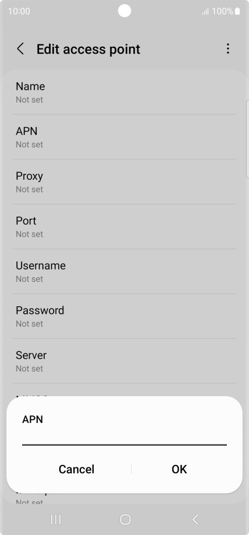Tap the recent apps navigation button
The image size is (249, 535).
pyautogui.click(x=55, y=519)
